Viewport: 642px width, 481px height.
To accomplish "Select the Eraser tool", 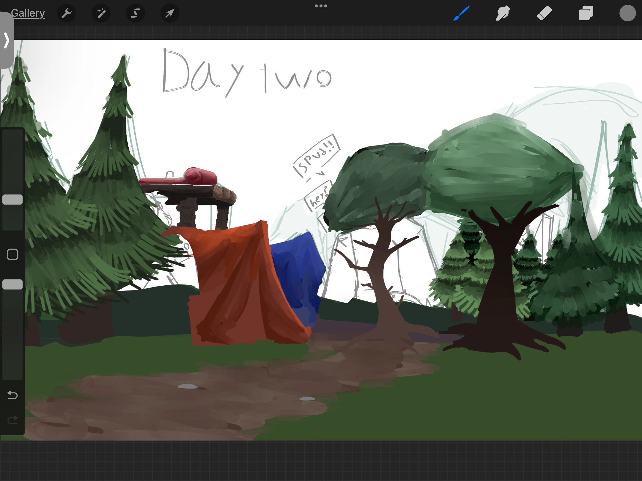I will [x=544, y=13].
